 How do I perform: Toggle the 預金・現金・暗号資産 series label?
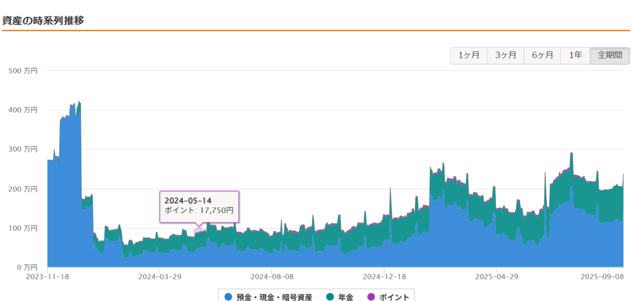click(x=274, y=297)
